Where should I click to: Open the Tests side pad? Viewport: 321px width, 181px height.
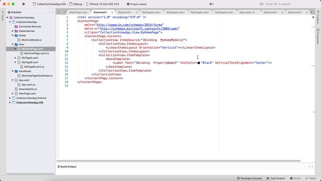pyautogui.click(x=3, y=16)
